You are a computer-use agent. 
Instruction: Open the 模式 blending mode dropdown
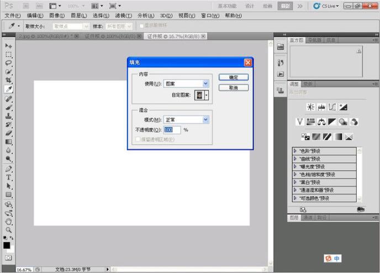[186, 119]
